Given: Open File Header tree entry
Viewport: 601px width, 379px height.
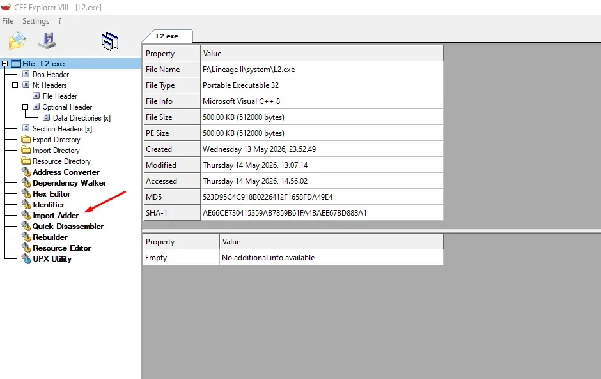Looking at the screenshot, I should [x=60, y=96].
